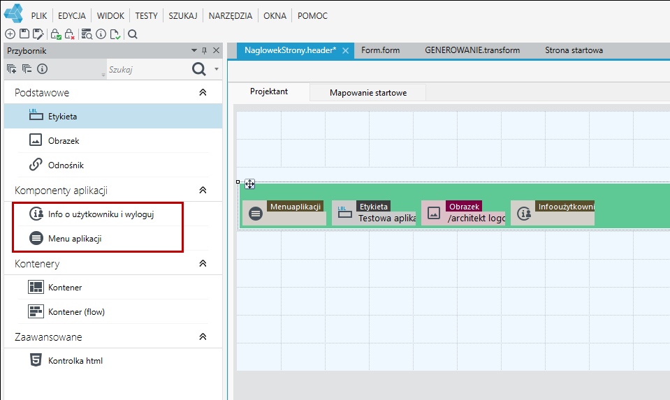Open the Przybornik panel options dropdown arrow
Screen dimensions: 670x400
(194, 50)
